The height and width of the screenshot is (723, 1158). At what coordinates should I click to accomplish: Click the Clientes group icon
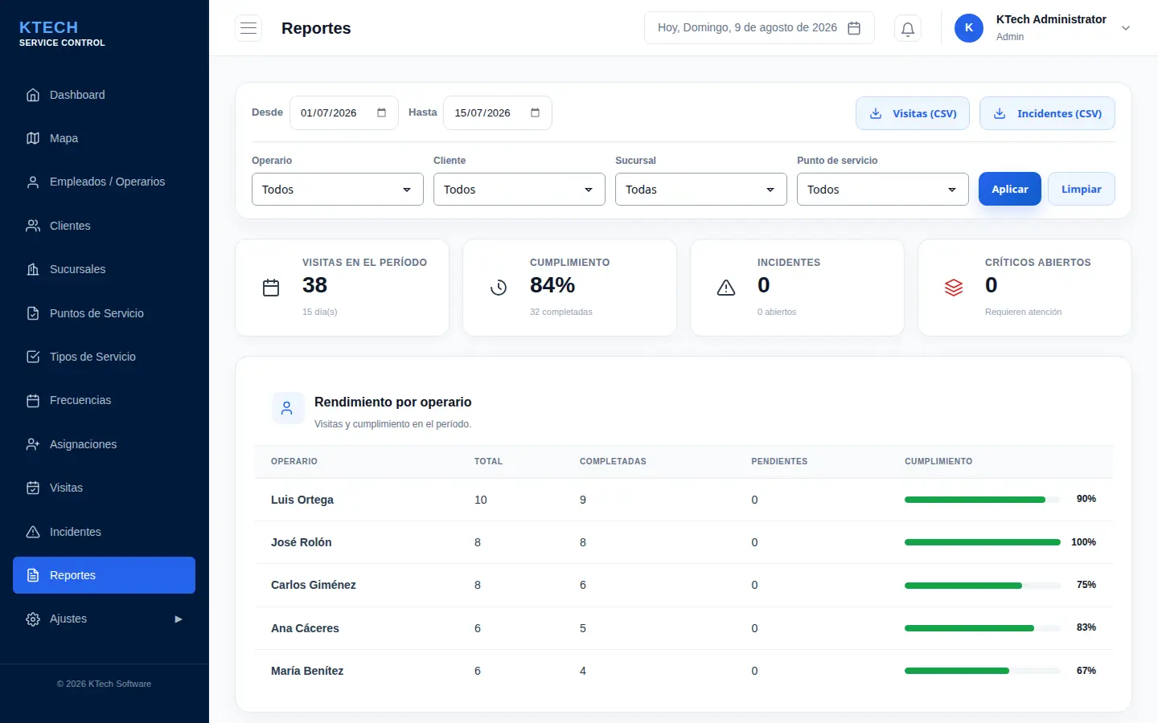pyautogui.click(x=33, y=226)
